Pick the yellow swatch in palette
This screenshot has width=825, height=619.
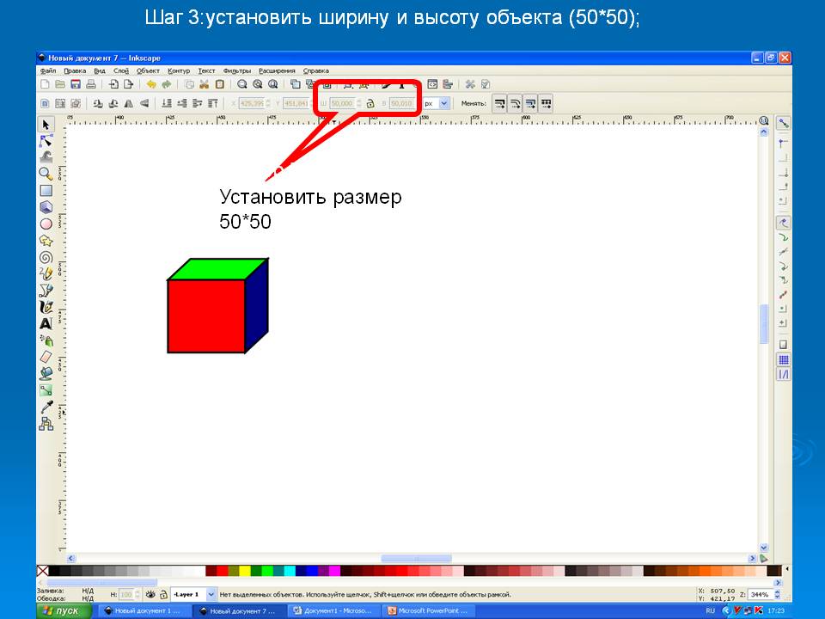(x=244, y=571)
